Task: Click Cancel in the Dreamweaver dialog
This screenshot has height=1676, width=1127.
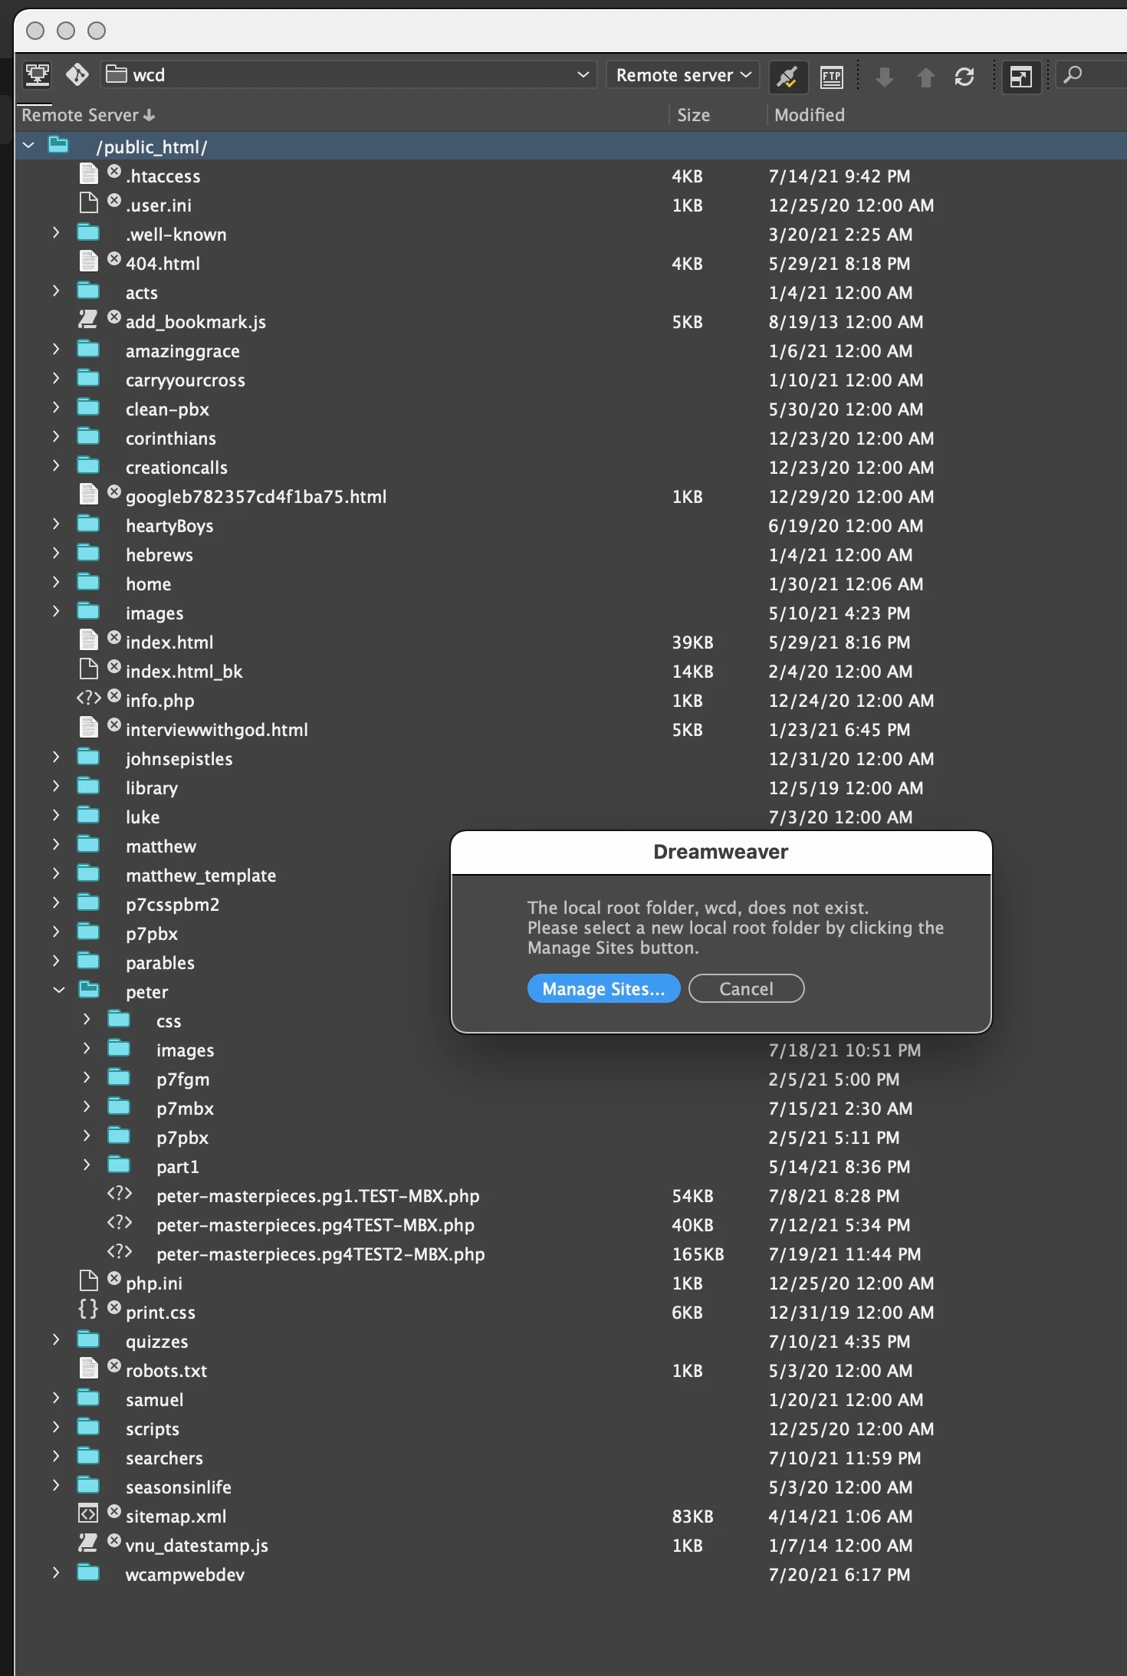Action: (x=746, y=989)
